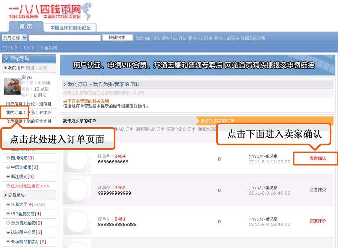Viewport: 338px width, 248px height.
Task: Open the 交易名称 search type dropdown
Action: tap(24, 38)
